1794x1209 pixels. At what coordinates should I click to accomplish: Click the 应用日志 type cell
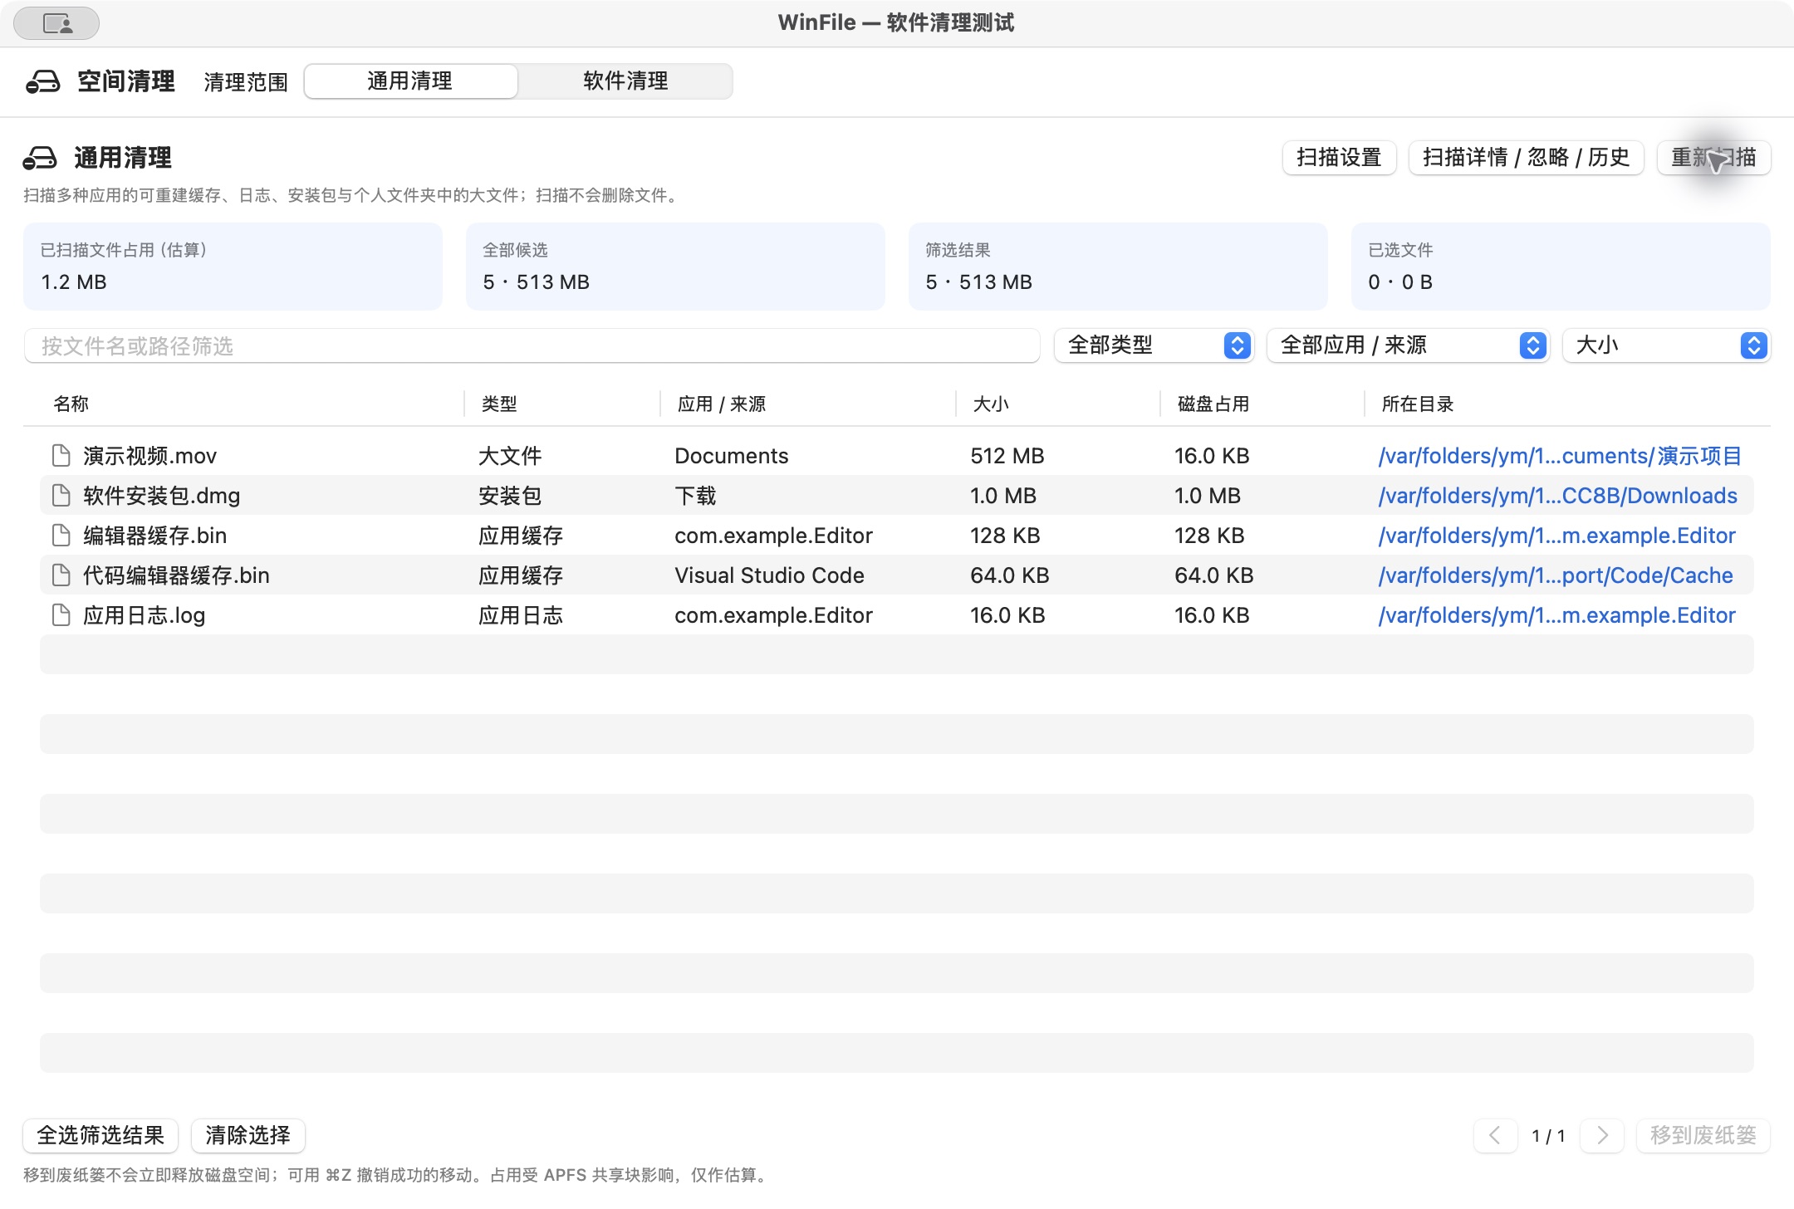pos(521,615)
